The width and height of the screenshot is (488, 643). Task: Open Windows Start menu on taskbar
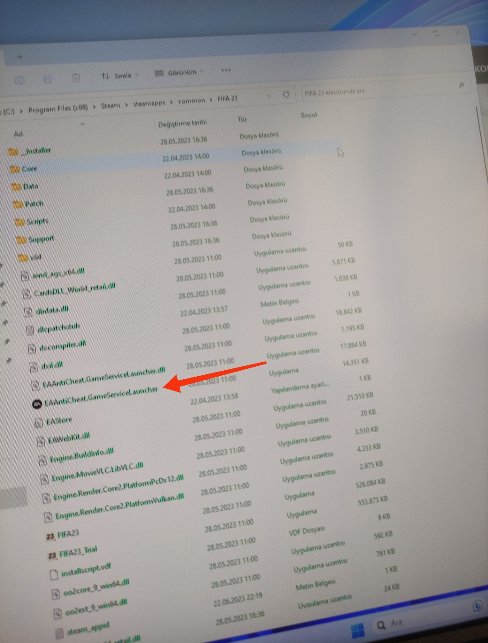[357, 630]
